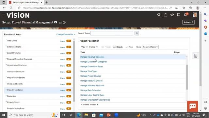Open the Show Required Tasks dropdown
The image size is (209, 118).
150,47
